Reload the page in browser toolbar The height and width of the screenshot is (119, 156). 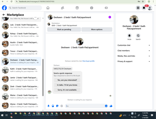12,2
